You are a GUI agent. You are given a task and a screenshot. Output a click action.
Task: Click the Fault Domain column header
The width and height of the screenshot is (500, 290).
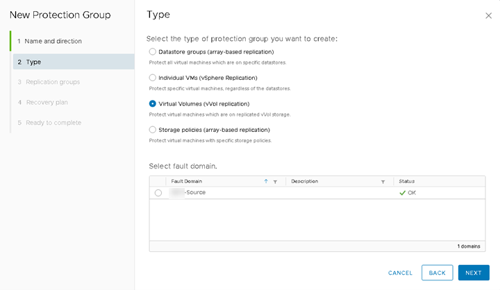(187, 181)
